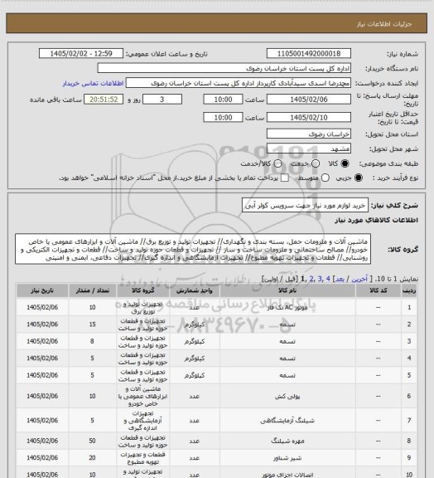Click the جزئیات اطلاعات نیاز header title
Screen dimensions: 434x478
(384, 24)
